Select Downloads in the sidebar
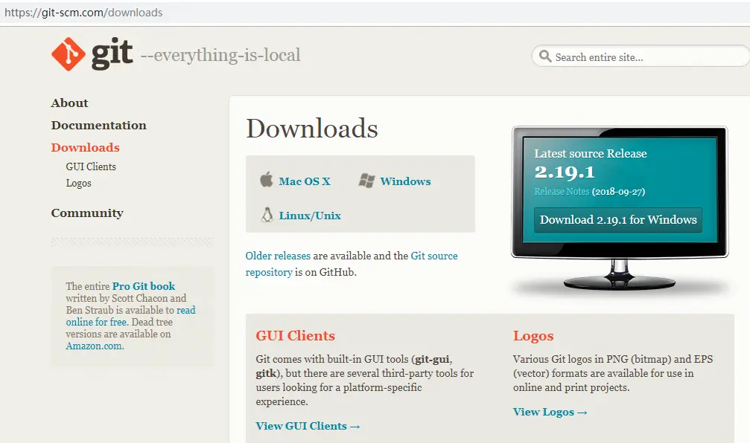 pyautogui.click(x=85, y=147)
